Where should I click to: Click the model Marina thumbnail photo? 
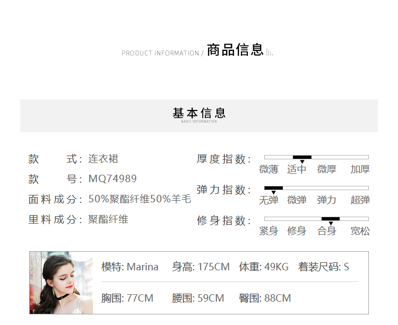tap(54, 283)
